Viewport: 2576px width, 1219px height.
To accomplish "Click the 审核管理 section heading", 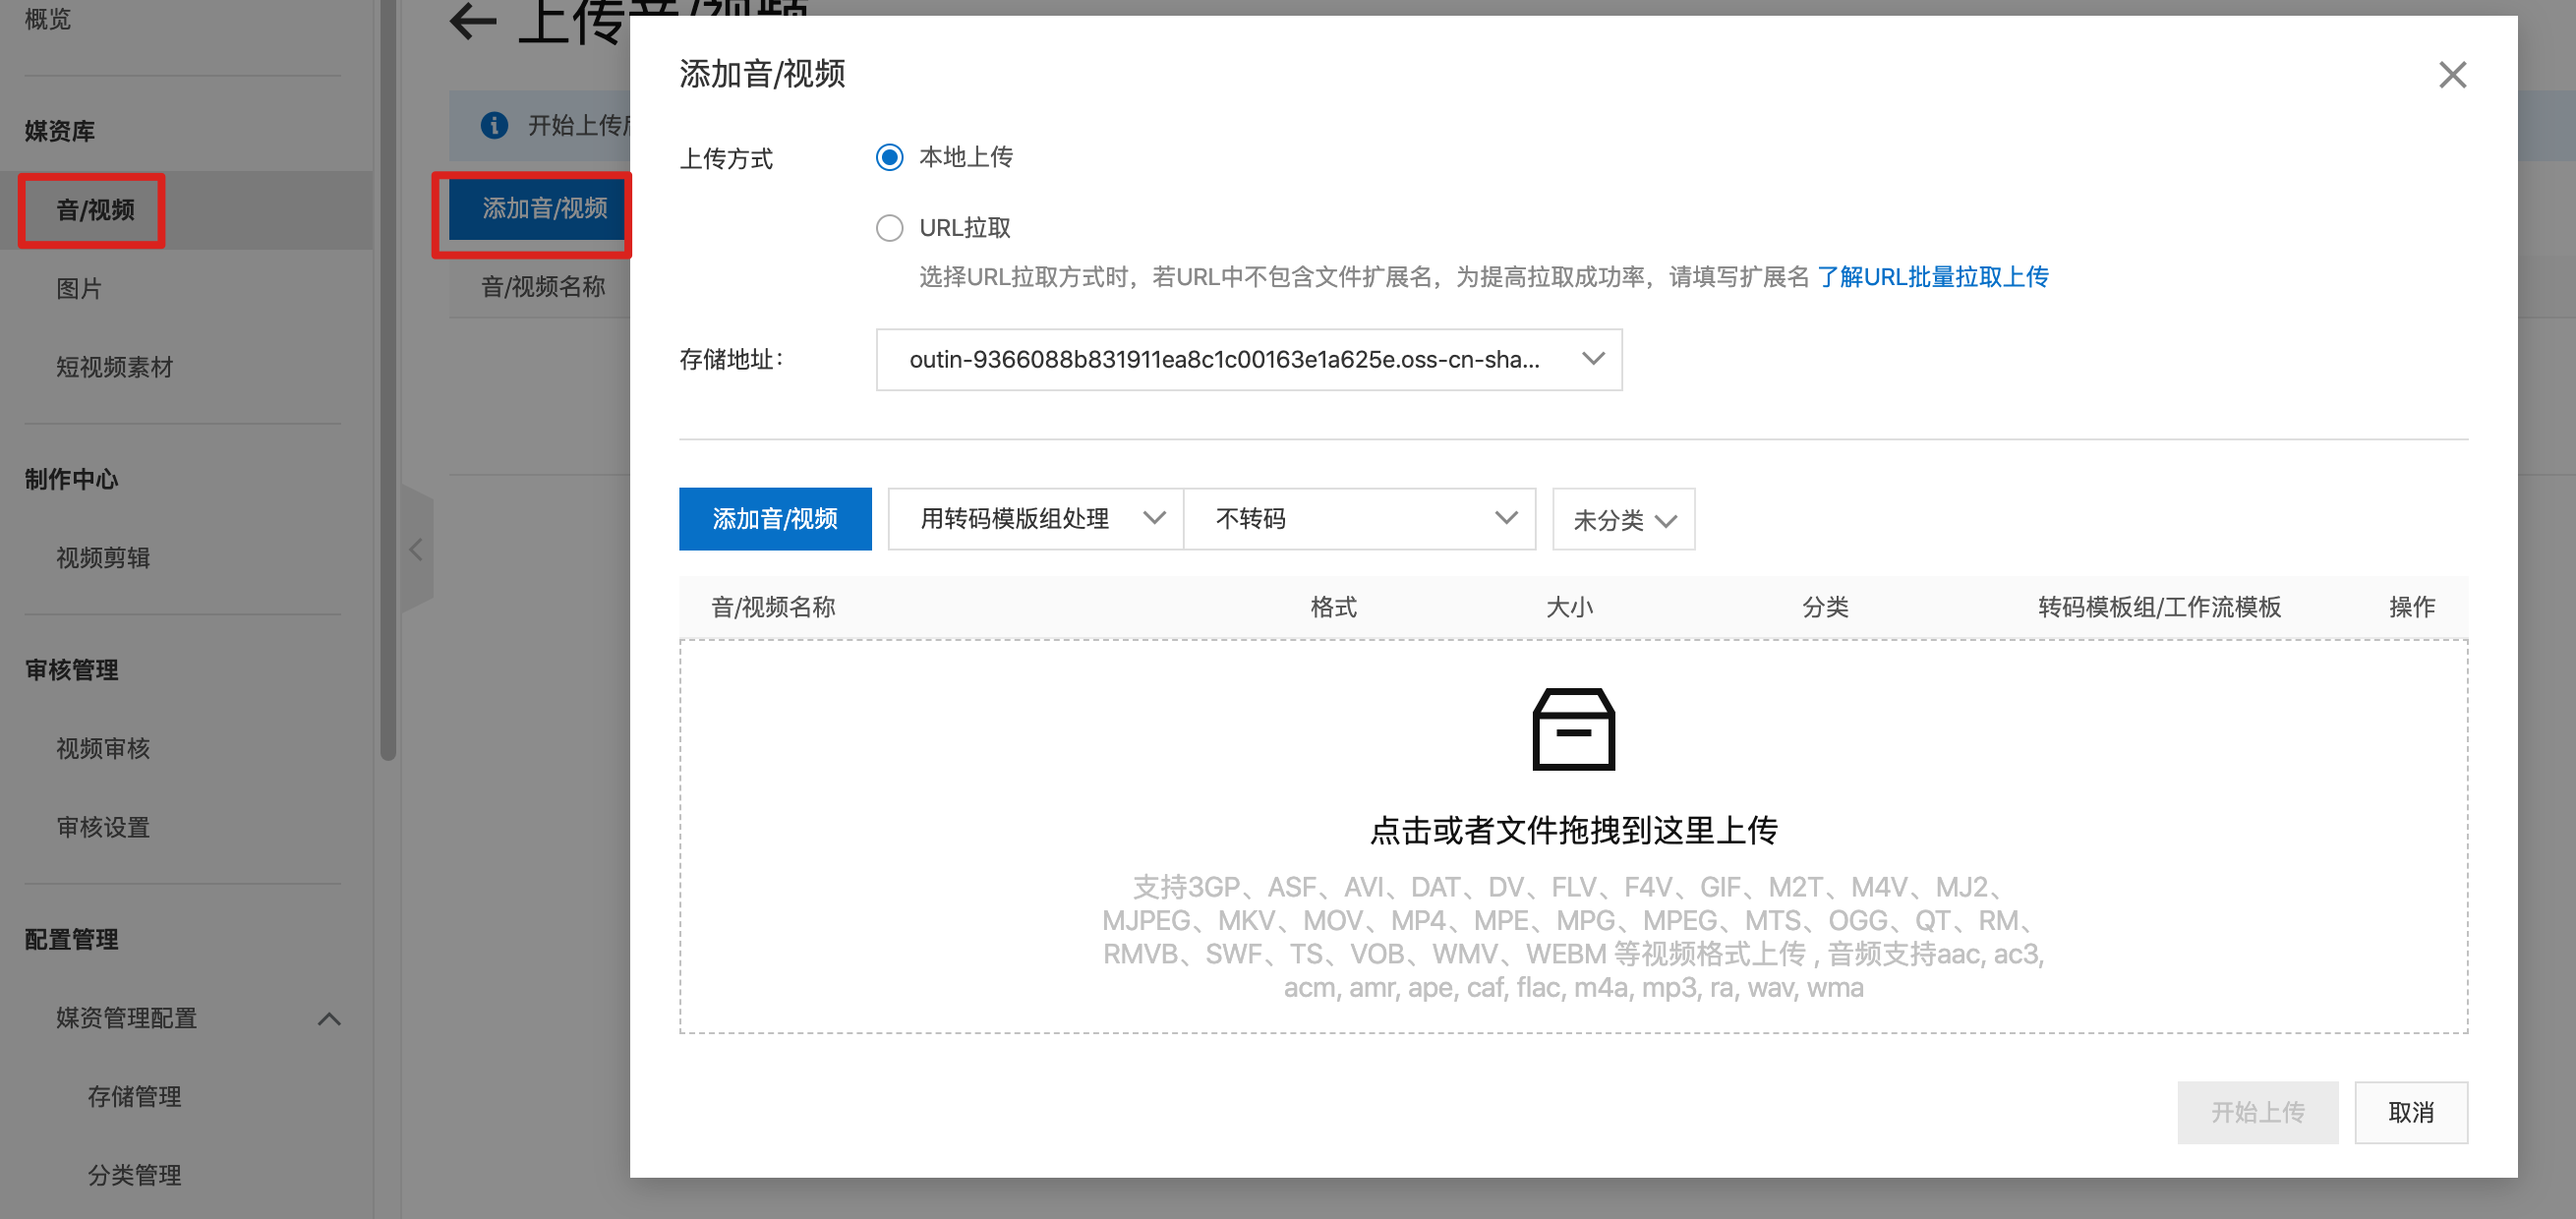I will [x=72, y=670].
